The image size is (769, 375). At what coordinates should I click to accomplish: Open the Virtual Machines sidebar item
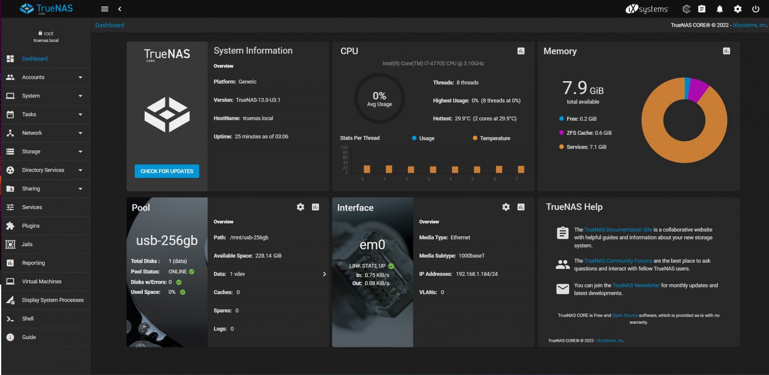tap(46, 281)
